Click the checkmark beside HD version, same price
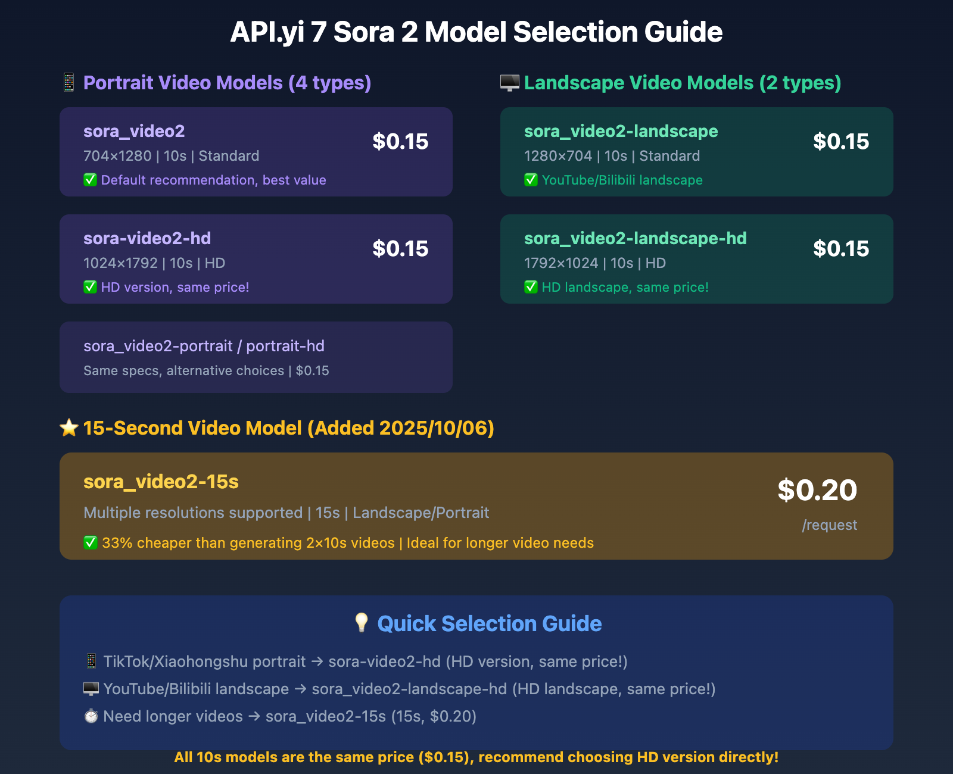Screen dimensions: 953x774 point(90,287)
